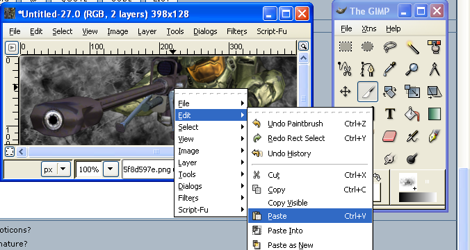Select the Rectangle Select tool in toolbox
This screenshot has height=250, width=470.
click(x=346, y=47)
